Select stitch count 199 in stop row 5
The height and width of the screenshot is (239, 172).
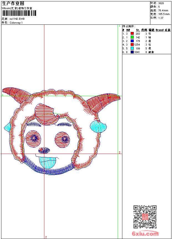pos(138,48)
